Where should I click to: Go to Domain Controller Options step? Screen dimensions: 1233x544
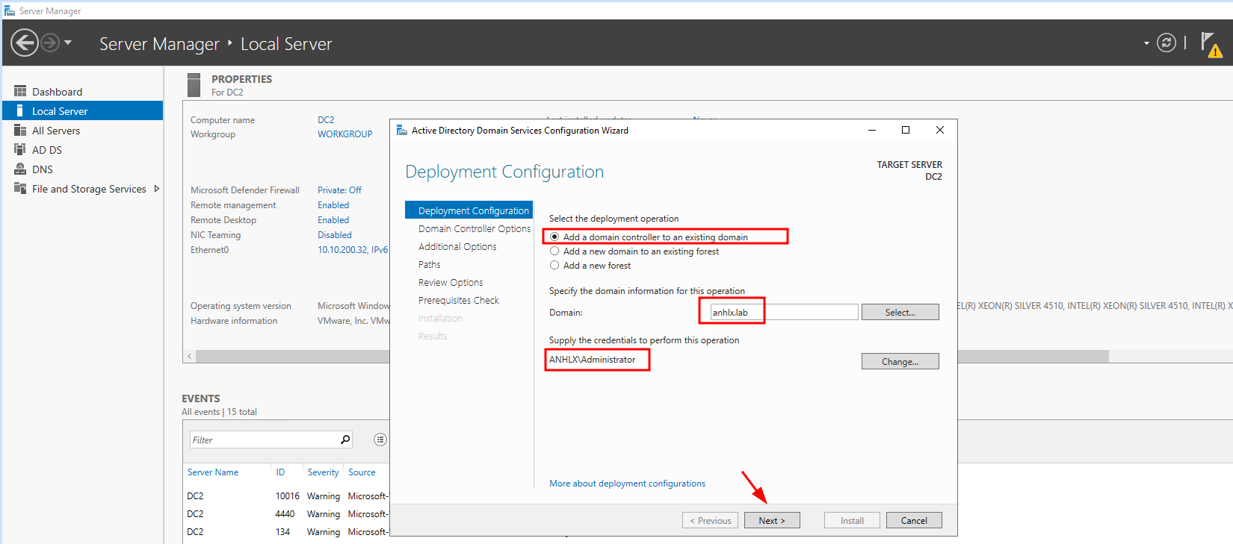click(474, 229)
